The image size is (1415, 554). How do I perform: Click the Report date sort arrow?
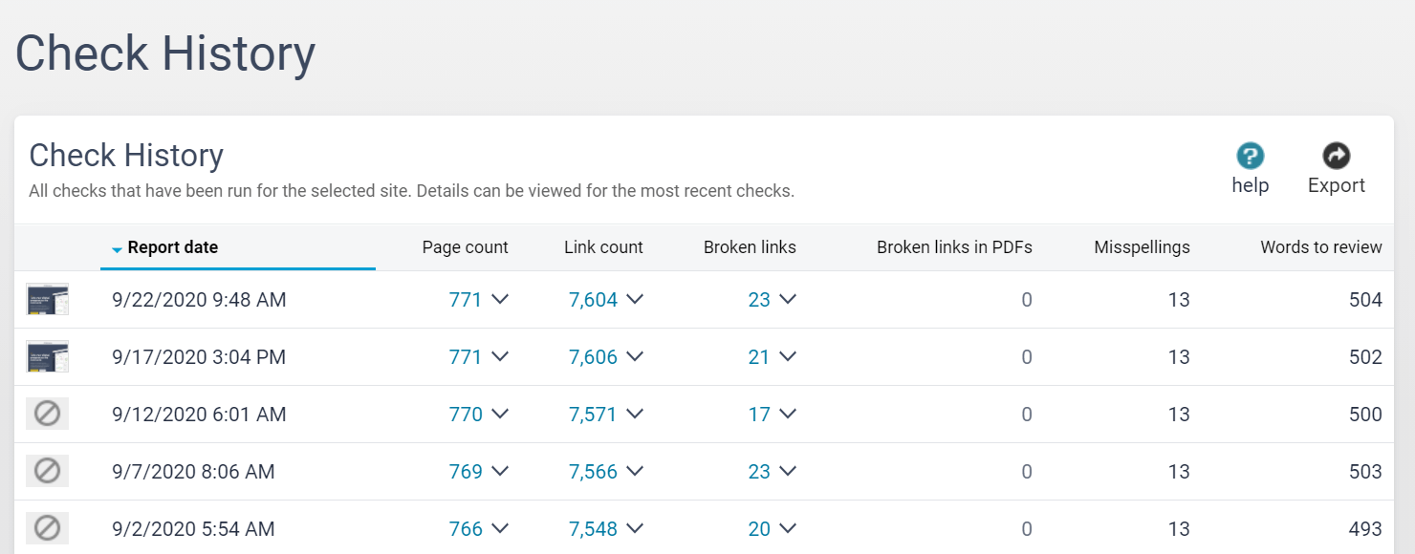tap(117, 249)
